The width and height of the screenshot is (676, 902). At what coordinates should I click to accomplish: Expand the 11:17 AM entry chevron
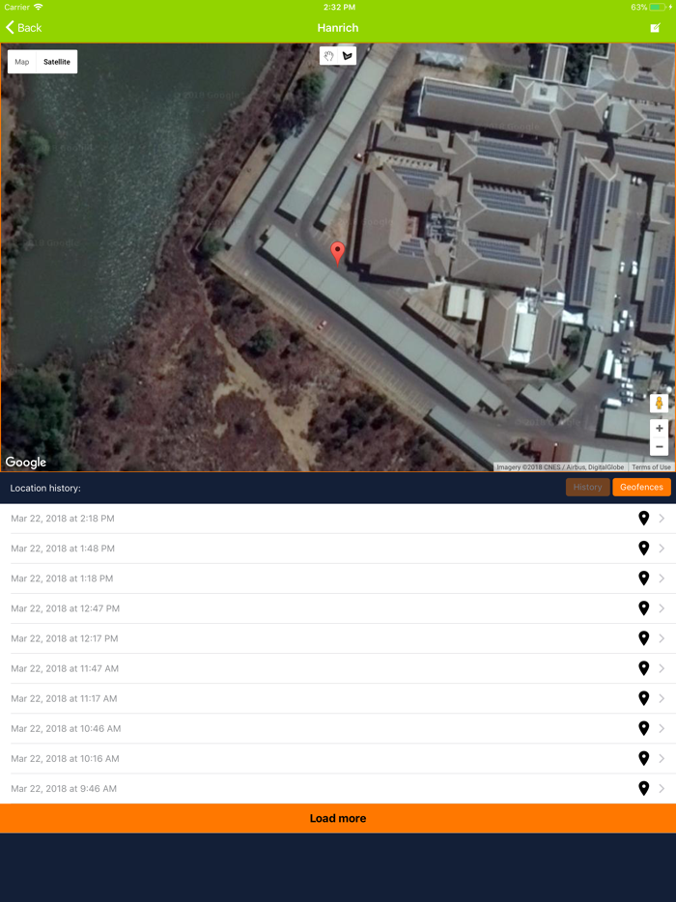click(x=662, y=698)
